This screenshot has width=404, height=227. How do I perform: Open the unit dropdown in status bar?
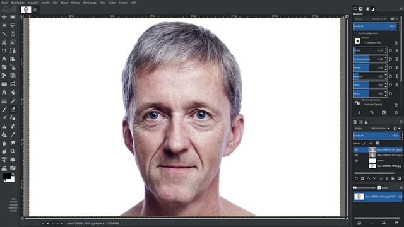(45, 223)
